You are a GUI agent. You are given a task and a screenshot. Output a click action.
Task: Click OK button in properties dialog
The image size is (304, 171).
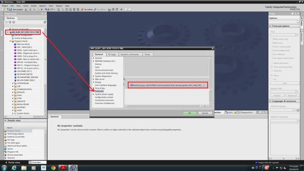[190, 113]
